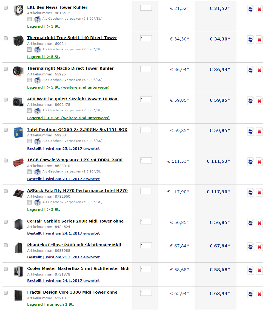This screenshot has height=310, width=265.
Task: Enable gift wrapping for Thermalright Macho
Action: (x=29, y=80)
